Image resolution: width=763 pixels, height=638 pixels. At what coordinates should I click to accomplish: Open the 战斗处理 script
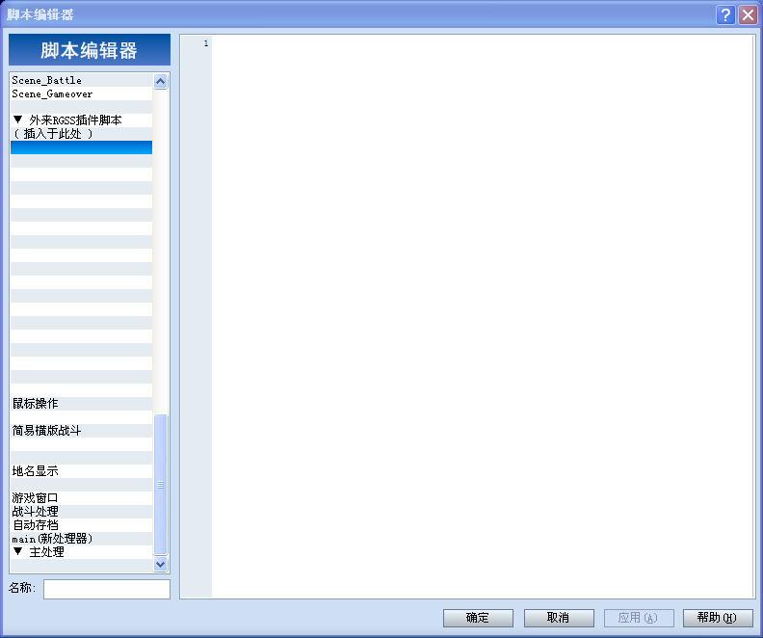tap(81, 512)
